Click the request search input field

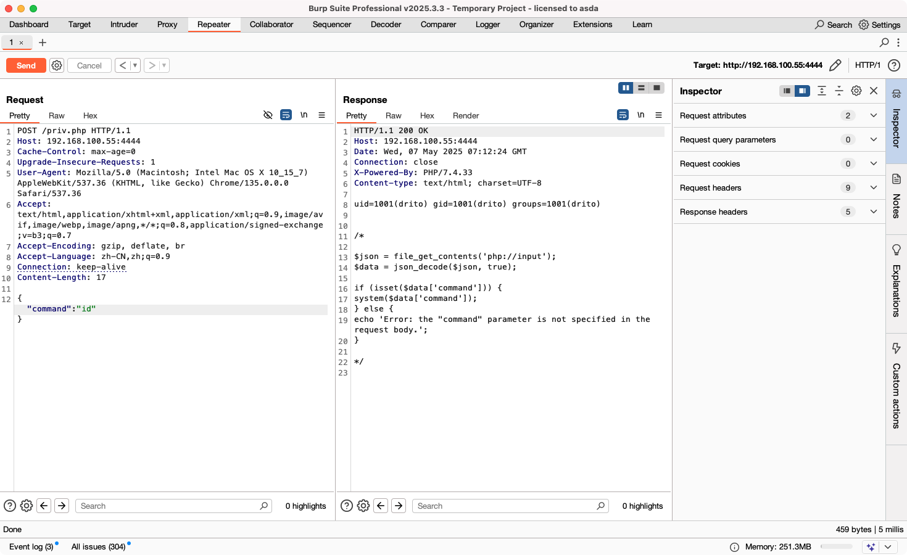click(173, 506)
